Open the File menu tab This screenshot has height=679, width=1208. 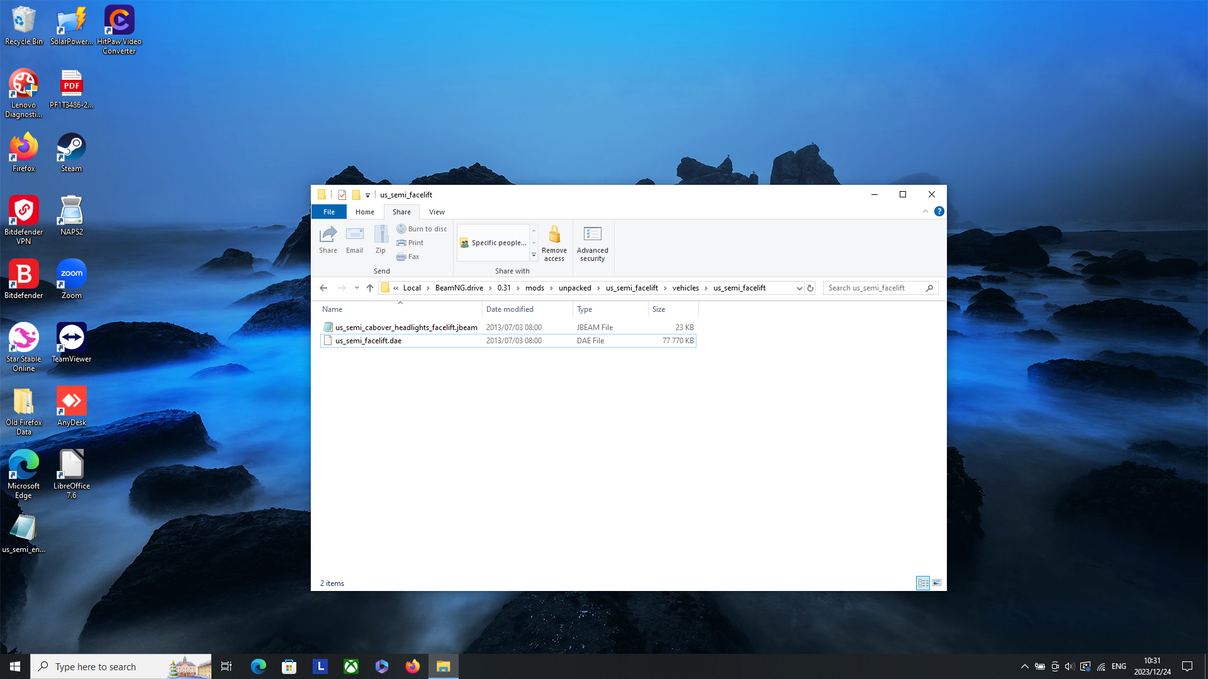pyautogui.click(x=328, y=212)
